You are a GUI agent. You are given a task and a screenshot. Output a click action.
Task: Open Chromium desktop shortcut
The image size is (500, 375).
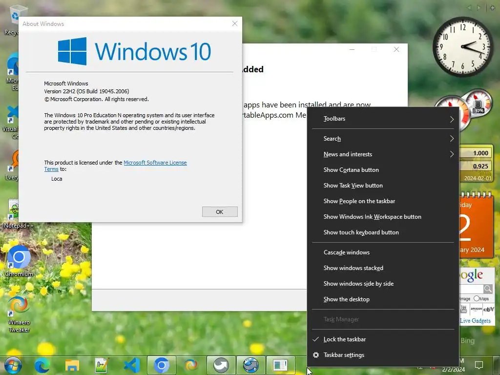point(19,261)
